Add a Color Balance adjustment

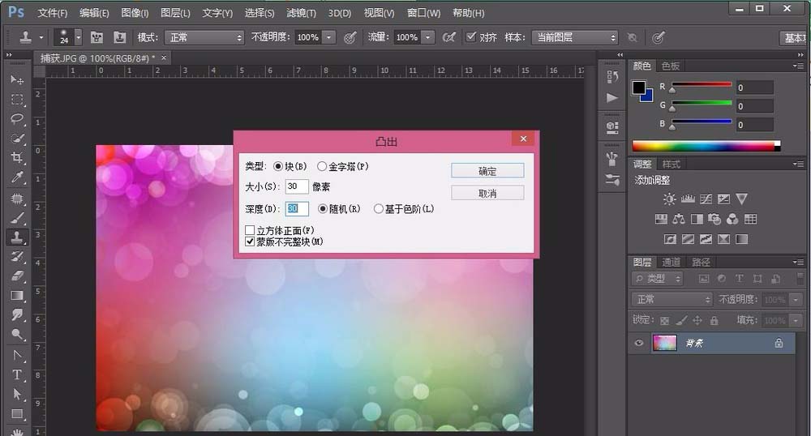click(679, 219)
